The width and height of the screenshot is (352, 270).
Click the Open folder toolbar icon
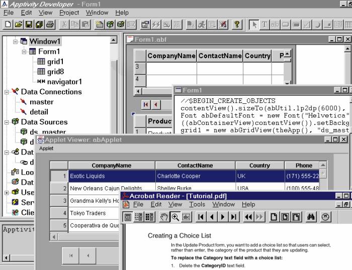[19, 24]
